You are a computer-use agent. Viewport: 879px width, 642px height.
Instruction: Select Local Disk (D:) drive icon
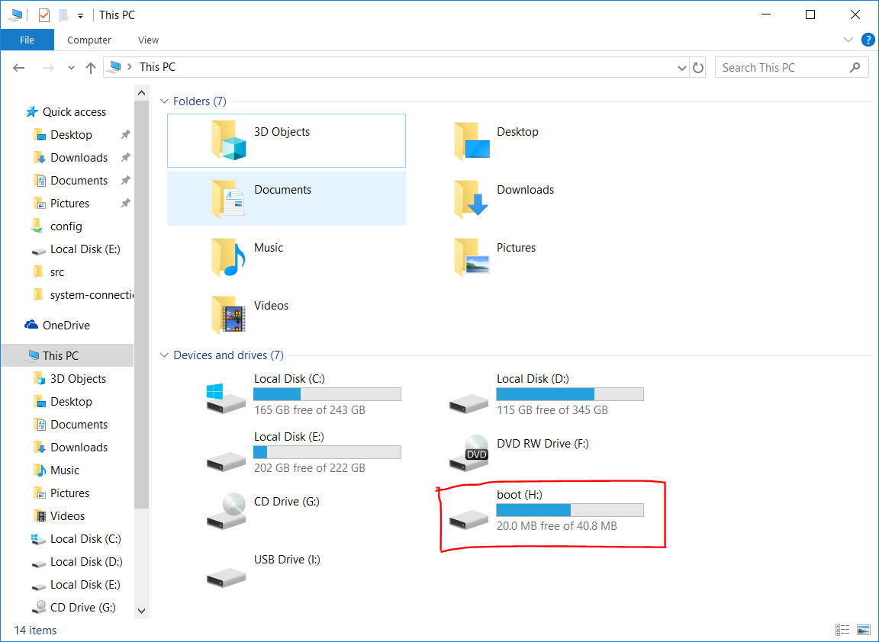click(468, 403)
